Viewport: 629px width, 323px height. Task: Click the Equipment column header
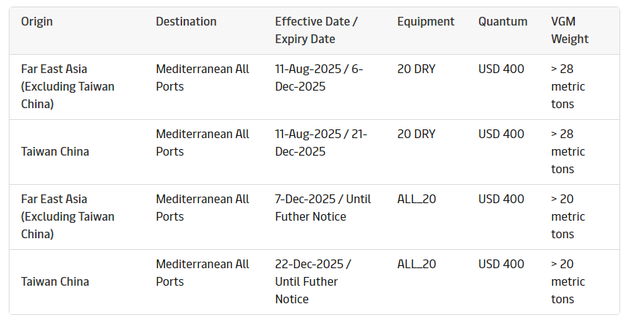click(426, 22)
